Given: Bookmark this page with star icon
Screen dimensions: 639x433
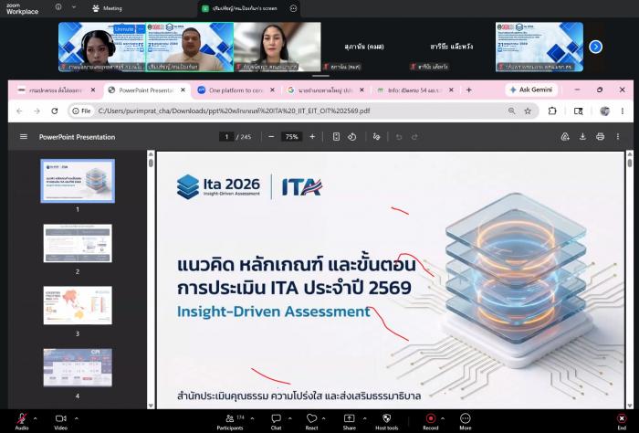Looking at the screenshot, I should (528, 111).
